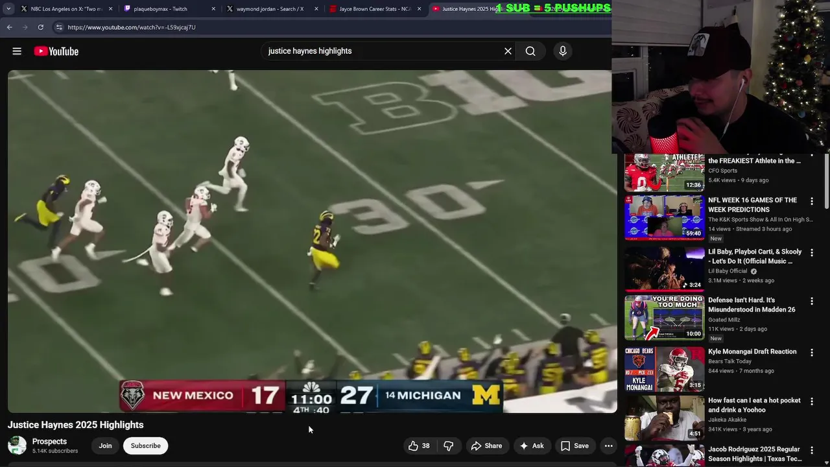The width and height of the screenshot is (830, 467).
Task: Open the Prospects channel name link
Action: click(x=49, y=442)
